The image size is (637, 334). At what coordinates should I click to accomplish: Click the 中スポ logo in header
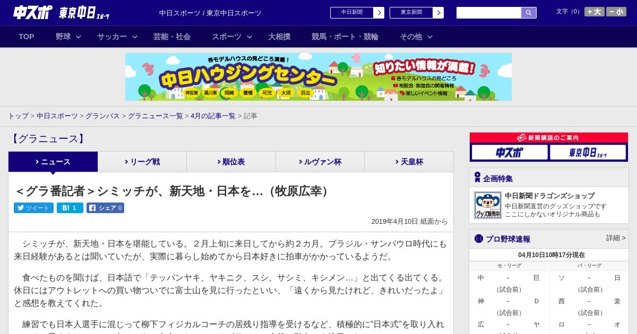tap(33, 12)
